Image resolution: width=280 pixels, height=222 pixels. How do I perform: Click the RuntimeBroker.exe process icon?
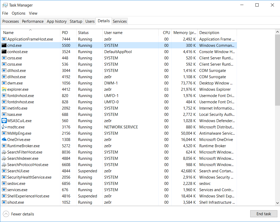pyautogui.click(x=4, y=146)
